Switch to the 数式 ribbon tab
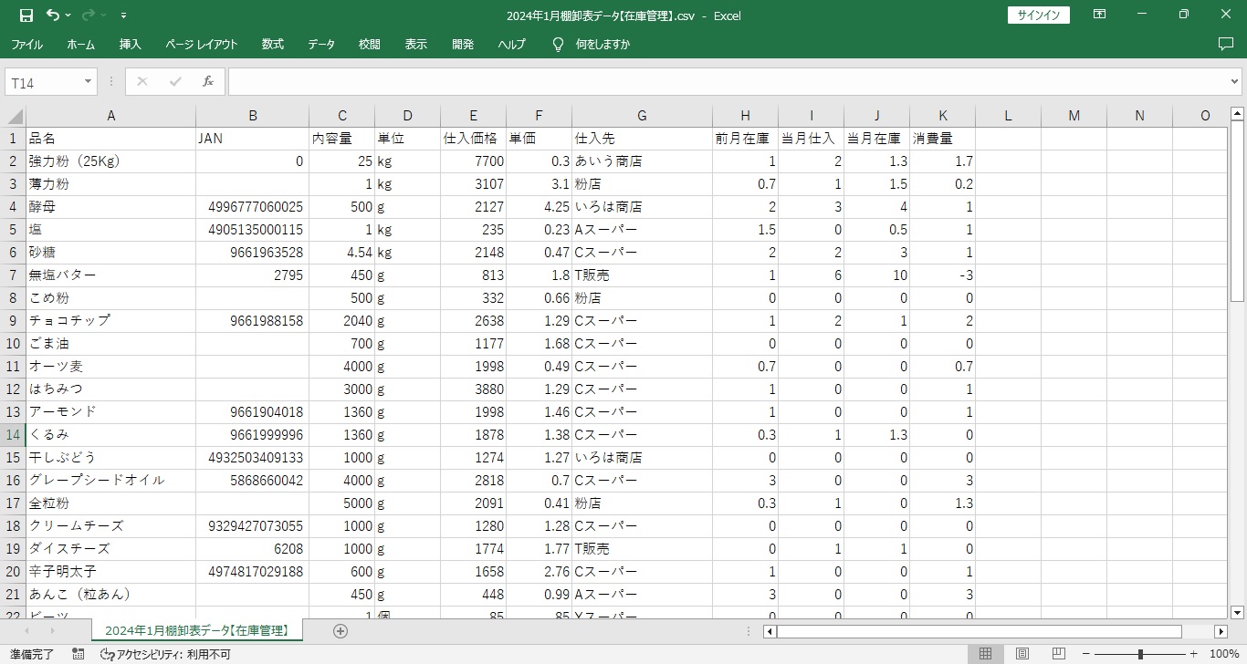 click(x=272, y=44)
